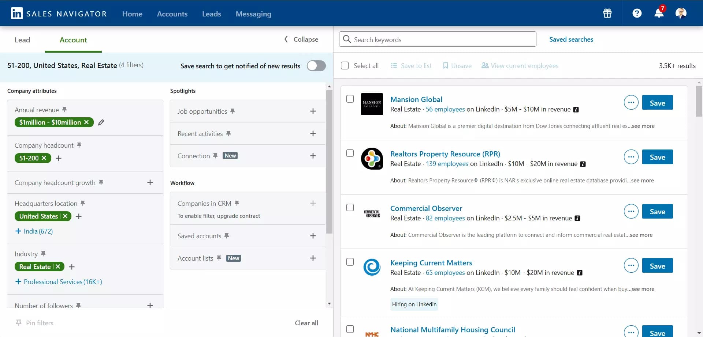Switch to the Account tab
Viewport: 703px width, 337px height.
73,40
